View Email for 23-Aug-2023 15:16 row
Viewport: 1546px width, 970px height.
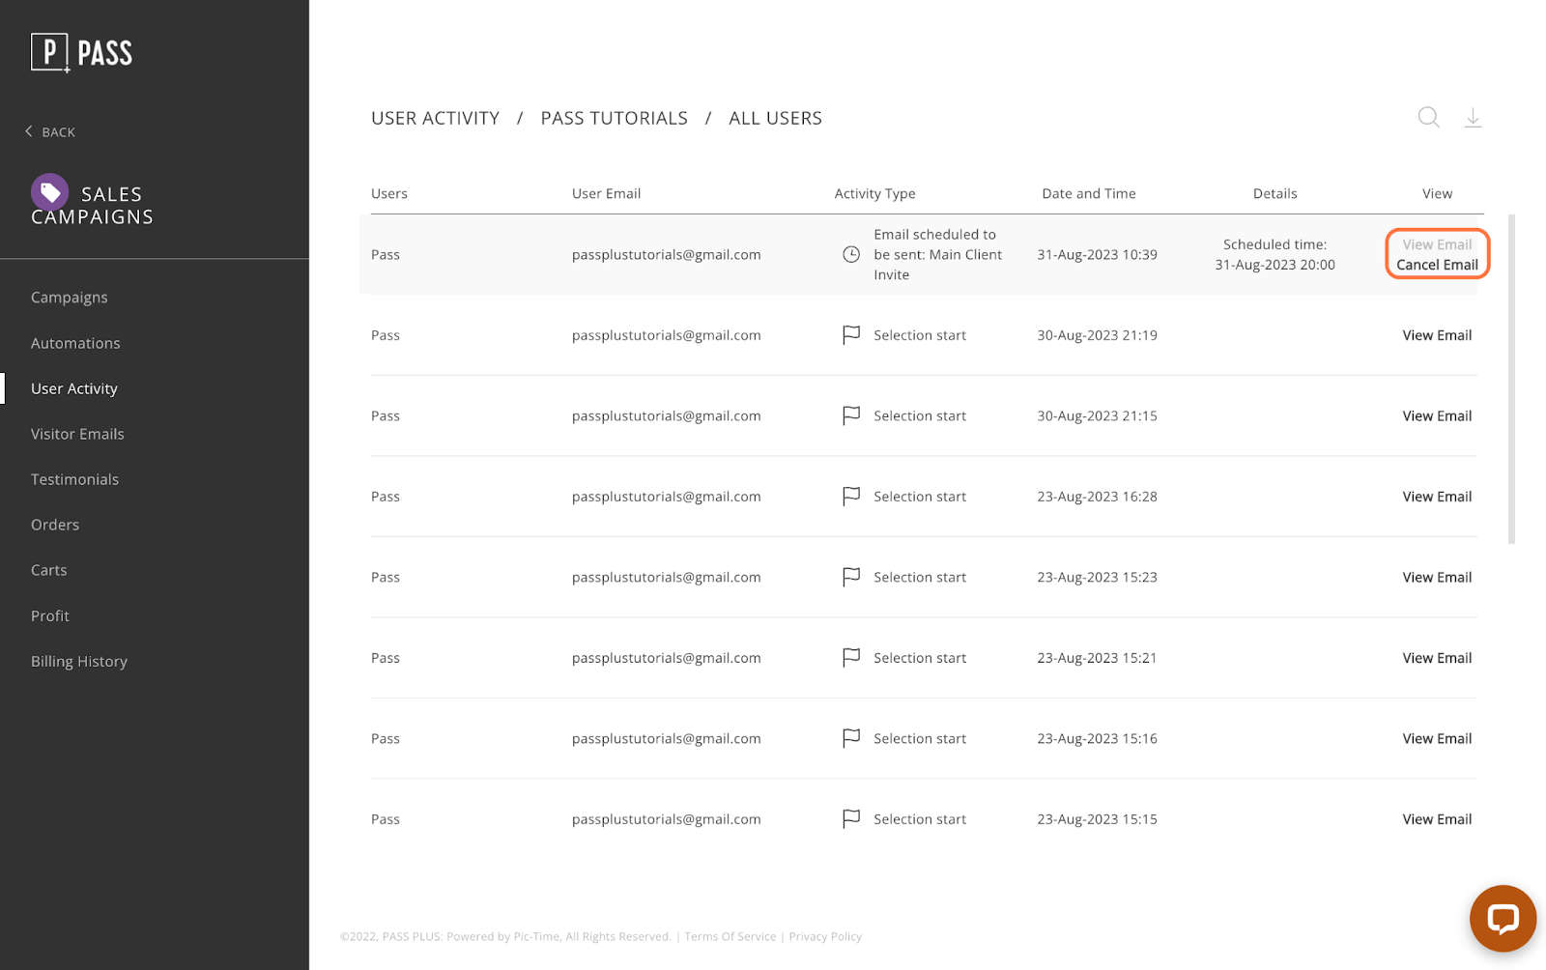(1437, 738)
